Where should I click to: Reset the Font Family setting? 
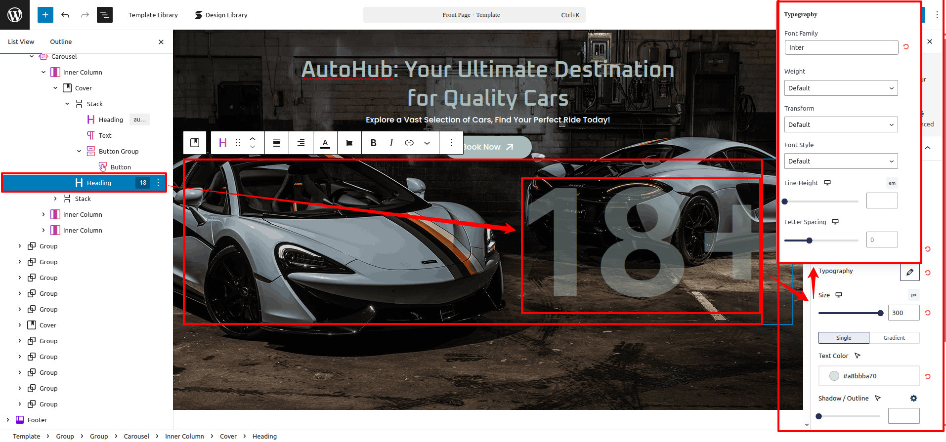[906, 46]
